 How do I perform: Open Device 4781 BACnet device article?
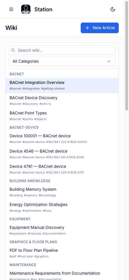pyautogui.click(x=62, y=169)
